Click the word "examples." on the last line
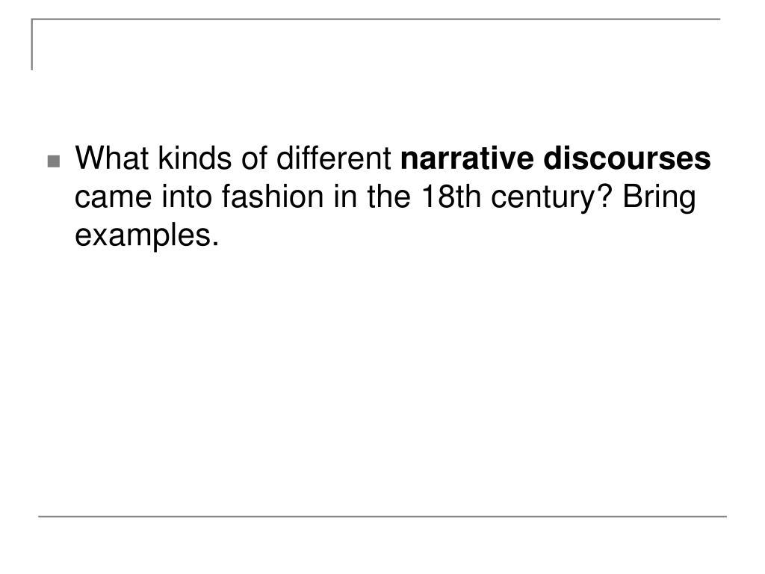Image resolution: width=765 pixels, height=574 pixels. [147, 237]
